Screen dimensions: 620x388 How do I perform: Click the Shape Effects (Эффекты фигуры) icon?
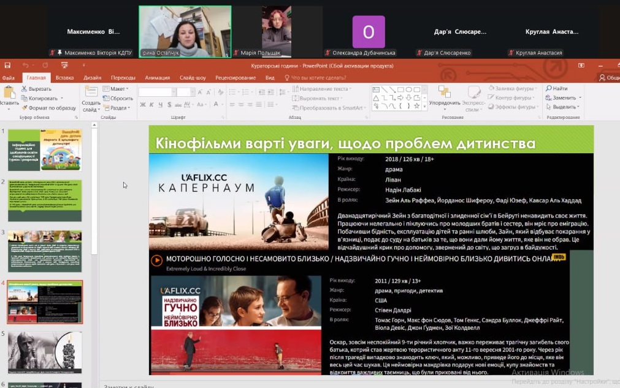491,107
